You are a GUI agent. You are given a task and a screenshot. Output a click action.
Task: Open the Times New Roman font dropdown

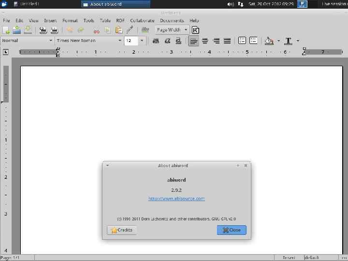pos(89,41)
